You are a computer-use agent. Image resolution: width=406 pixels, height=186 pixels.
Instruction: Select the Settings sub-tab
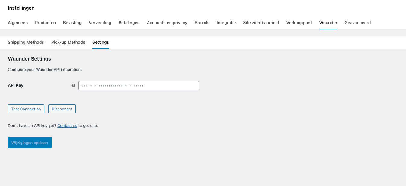101,42
